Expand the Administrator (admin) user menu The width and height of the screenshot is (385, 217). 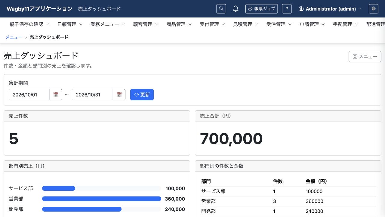[x=330, y=9]
